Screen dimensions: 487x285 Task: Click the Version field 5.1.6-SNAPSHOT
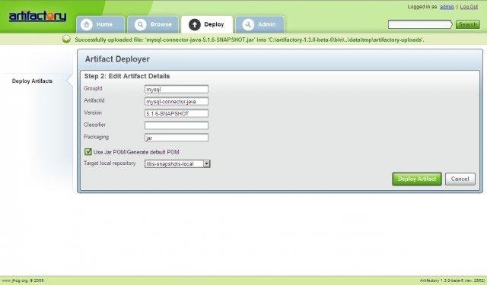point(177,113)
